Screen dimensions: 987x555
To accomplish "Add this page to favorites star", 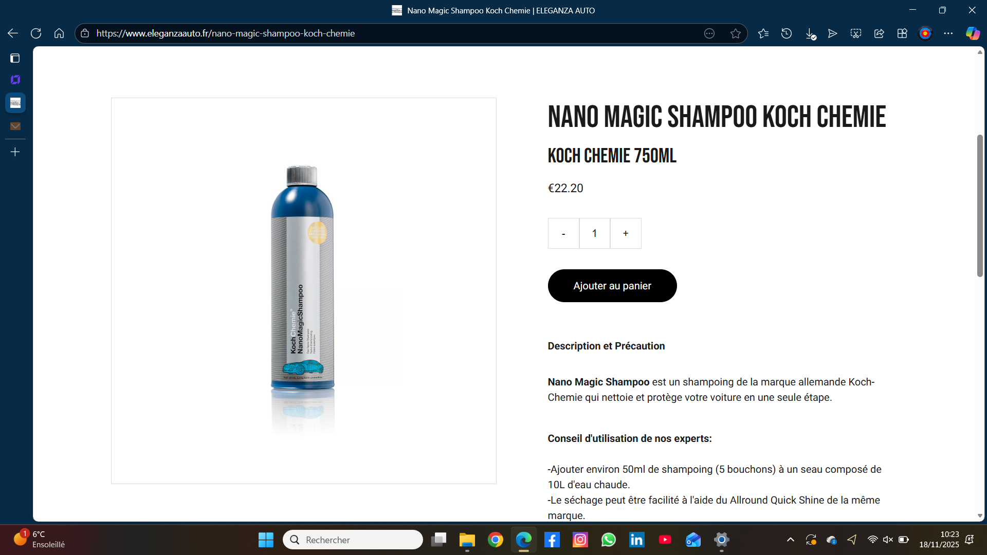I will click(x=736, y=33).
